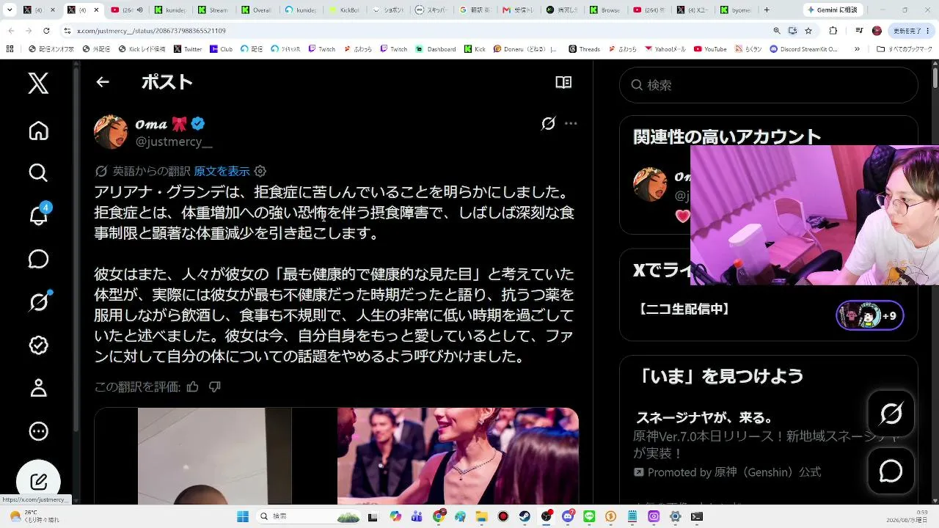
Task: Open the left photo in the post
Action: pos(214,456)
